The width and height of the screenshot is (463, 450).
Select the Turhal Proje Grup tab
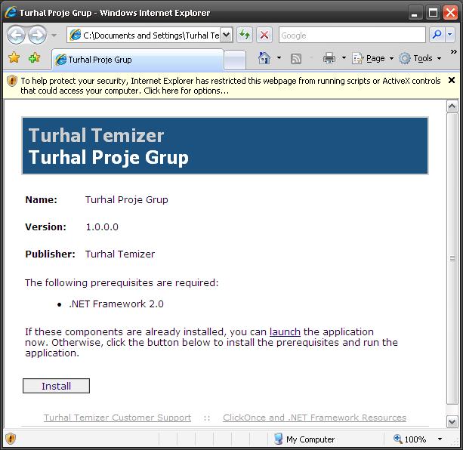pos(137,60)
